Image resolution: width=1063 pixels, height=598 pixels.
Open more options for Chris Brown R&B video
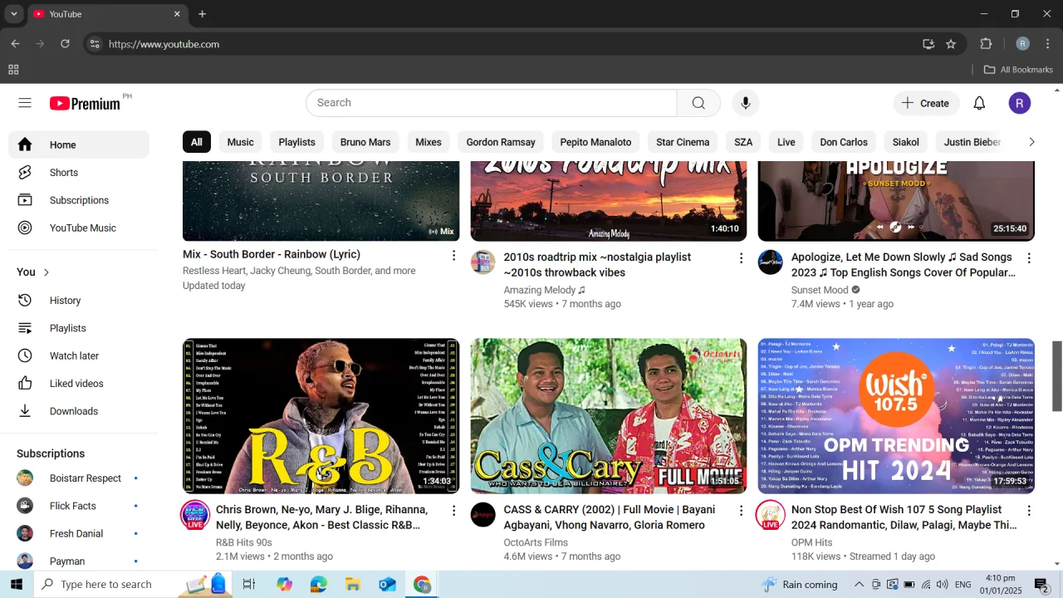453,511
